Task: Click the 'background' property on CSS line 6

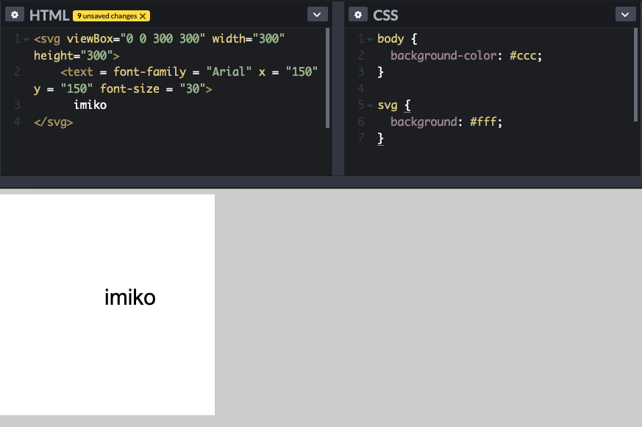Action: click(x=424, y=121)
